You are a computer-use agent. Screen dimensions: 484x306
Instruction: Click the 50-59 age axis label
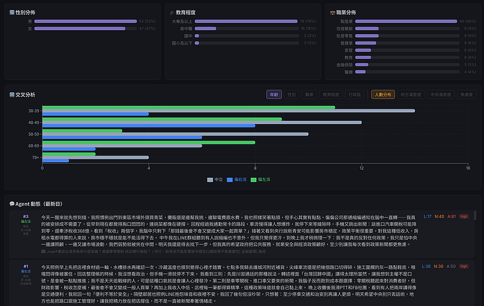(34, 134)
